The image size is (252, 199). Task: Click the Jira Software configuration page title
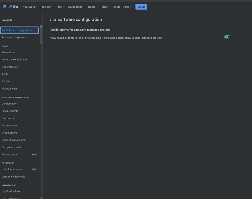click(76, 19)
